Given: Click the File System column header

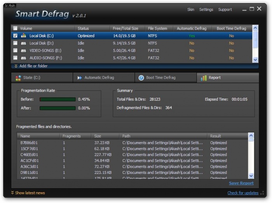Looking at the screenshot, I should tap(159, 28).
